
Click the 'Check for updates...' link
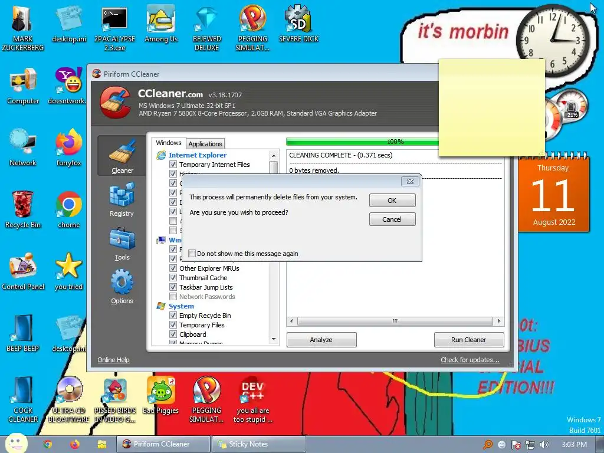pos(470,360)
